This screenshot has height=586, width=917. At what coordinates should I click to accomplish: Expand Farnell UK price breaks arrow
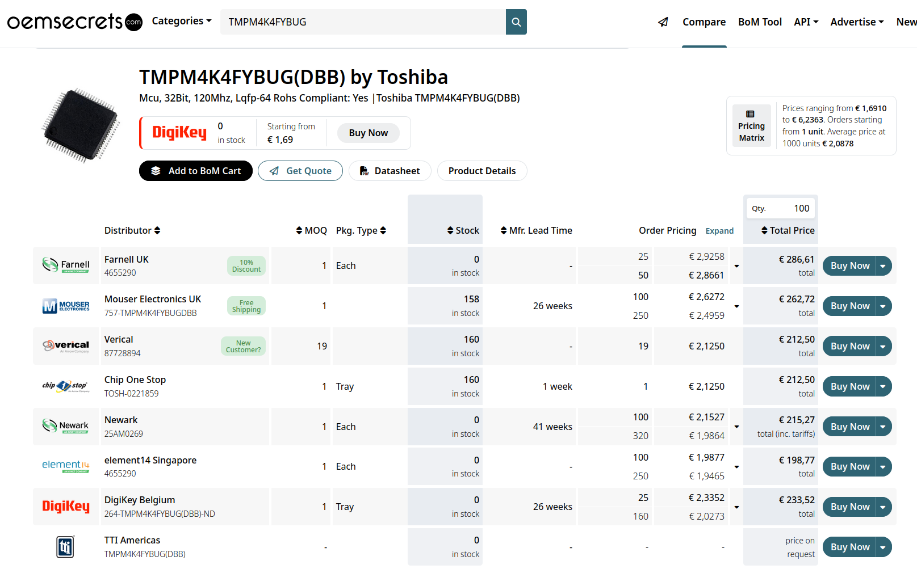coord(736,266)
